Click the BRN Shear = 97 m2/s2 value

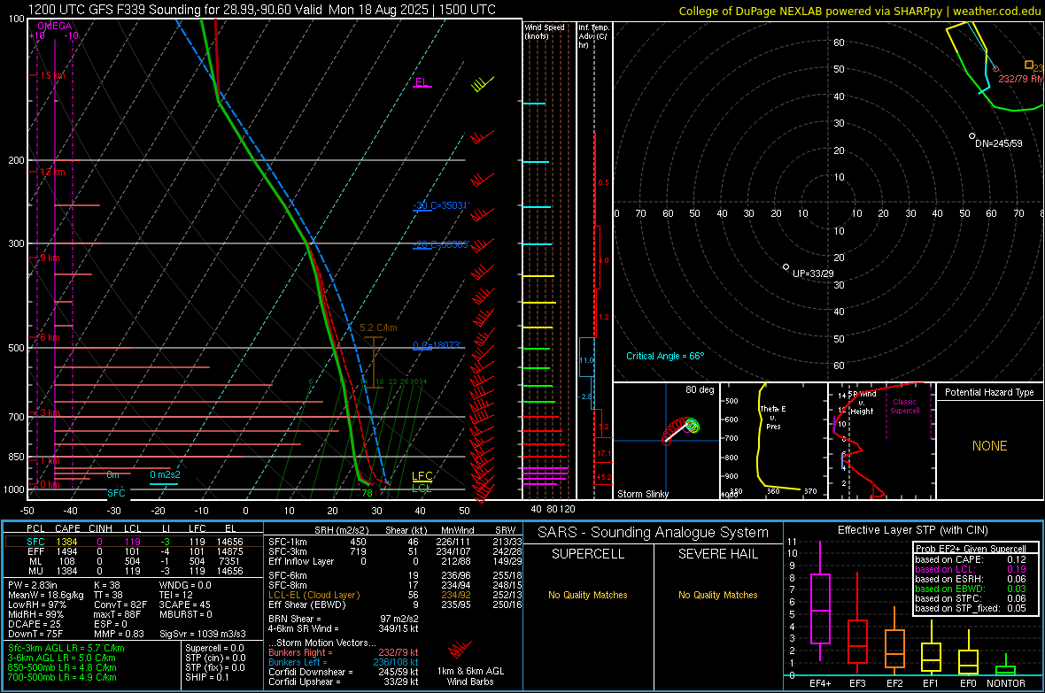coord(344,619)
